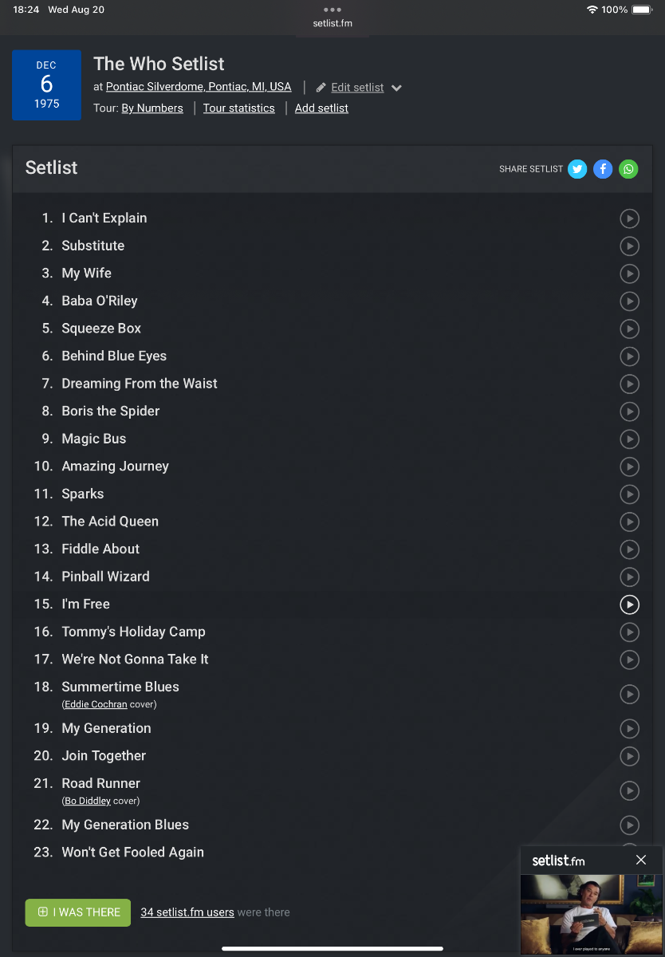The height and width of the screenshot is (957, 665).
Task: Click the video ad thumbnail
Action: pos(591,914)
